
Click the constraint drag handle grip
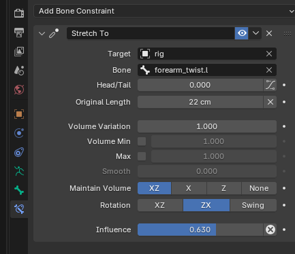coord(288,33)
